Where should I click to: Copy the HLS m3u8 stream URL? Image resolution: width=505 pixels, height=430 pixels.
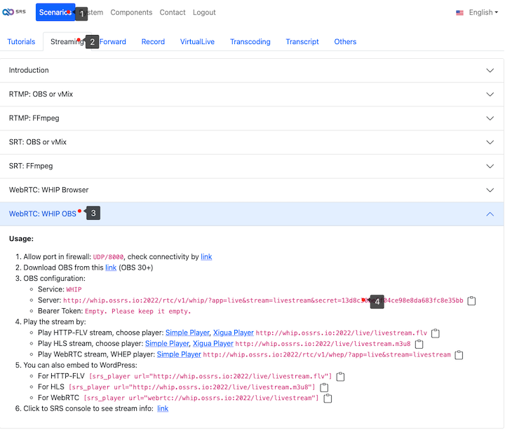click(419, 344)
